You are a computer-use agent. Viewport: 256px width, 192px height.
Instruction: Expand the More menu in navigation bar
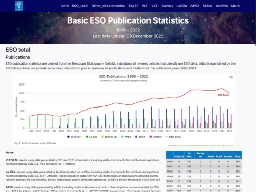tap(236, 6)
